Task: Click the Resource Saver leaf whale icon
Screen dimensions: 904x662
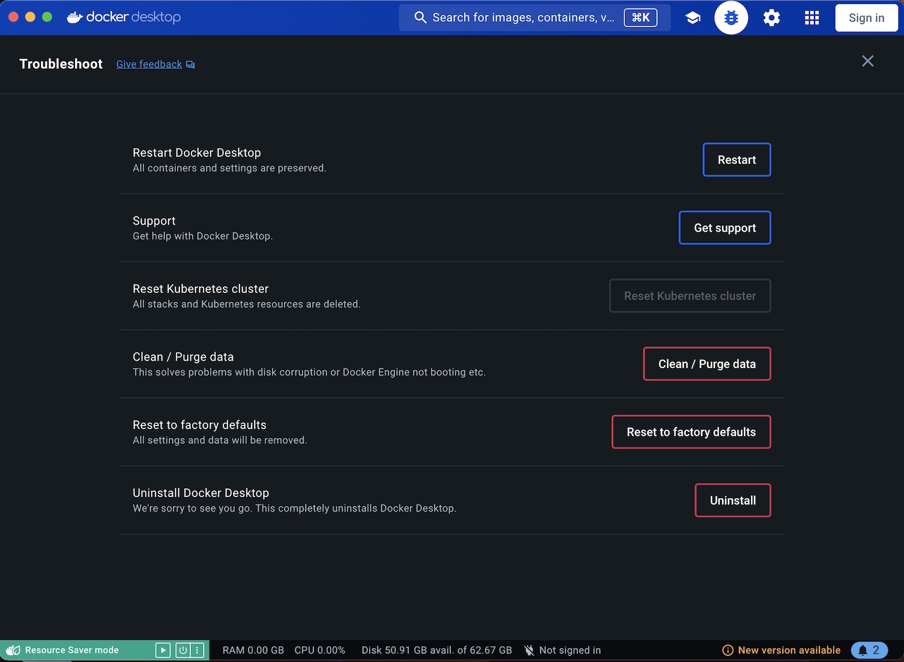Action: click(x=13, y=650)
